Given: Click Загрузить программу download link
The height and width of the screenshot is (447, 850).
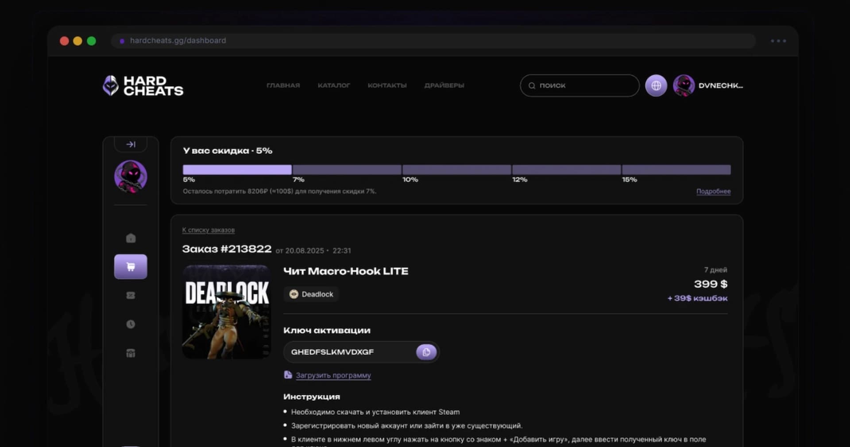Looking at the screenshot, I should [x=333, y=375].
